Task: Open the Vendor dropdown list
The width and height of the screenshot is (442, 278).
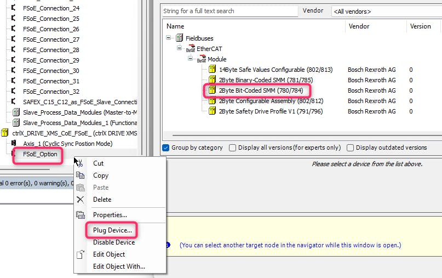Action: [386, 11]
